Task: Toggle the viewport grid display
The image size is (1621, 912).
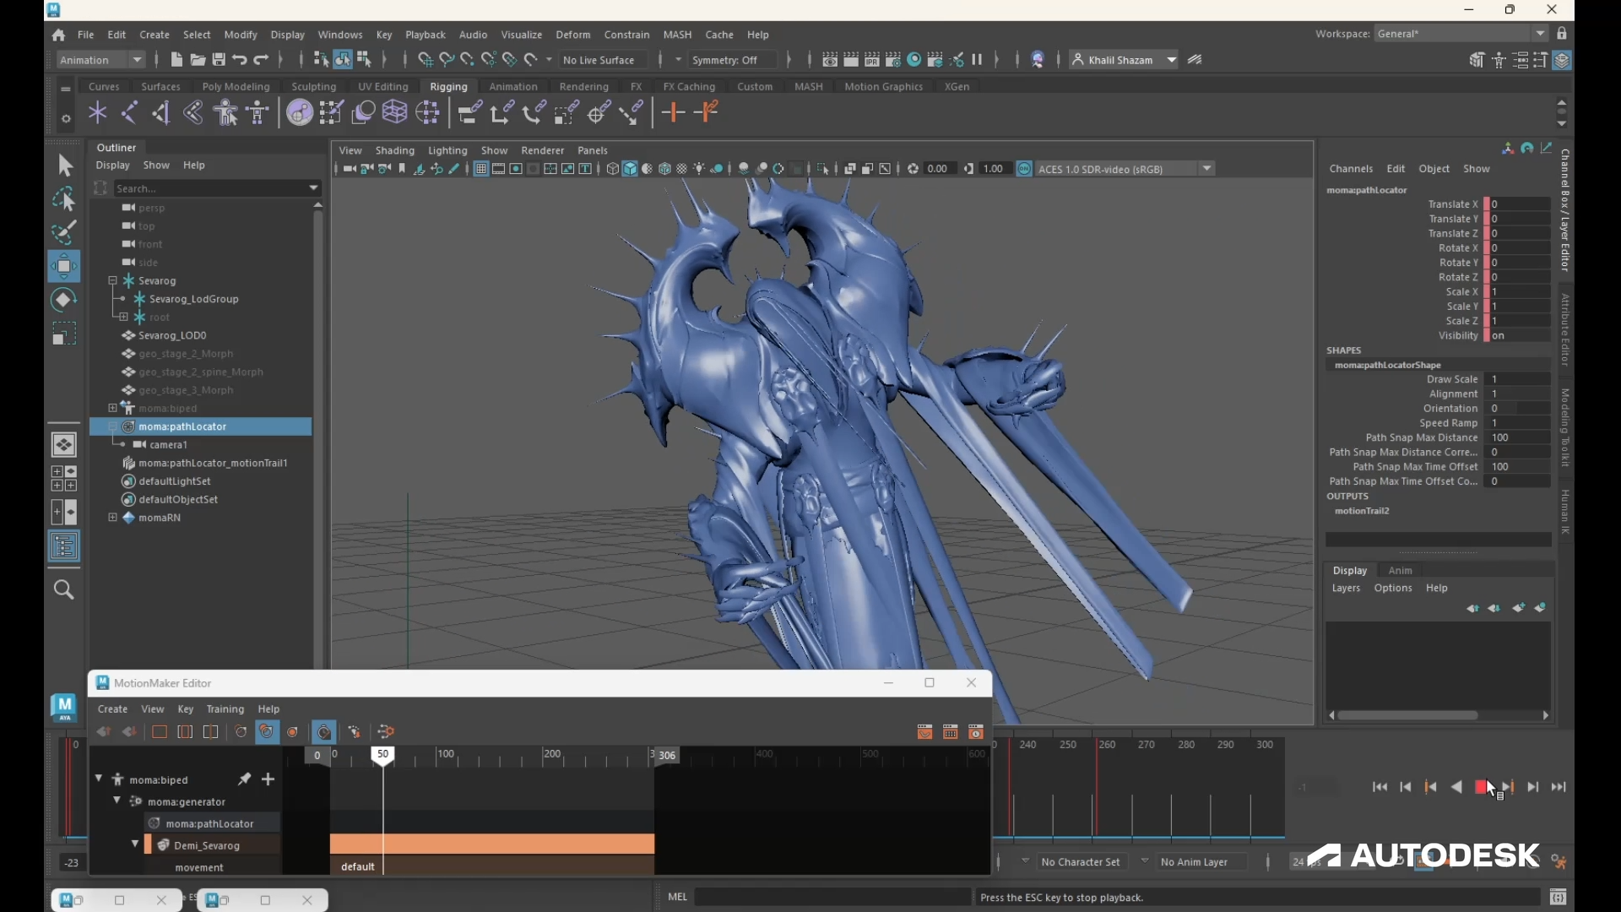Action: [480, 169]
